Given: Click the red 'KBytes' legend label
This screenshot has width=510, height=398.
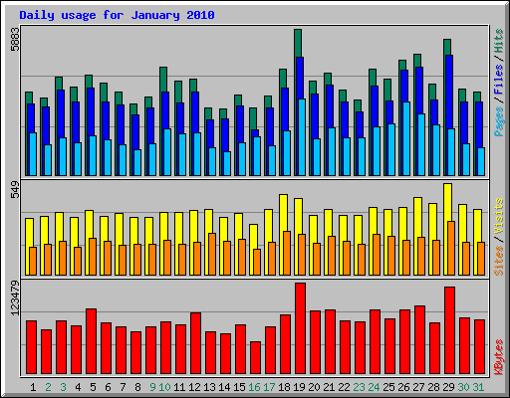Looking at the screenshot, I should click(499, 357).
